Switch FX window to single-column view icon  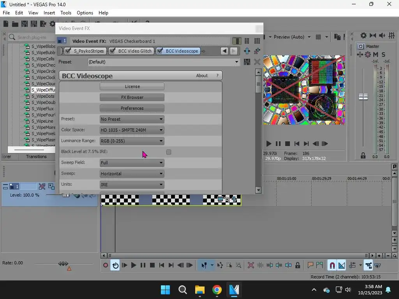click(237, 41)
